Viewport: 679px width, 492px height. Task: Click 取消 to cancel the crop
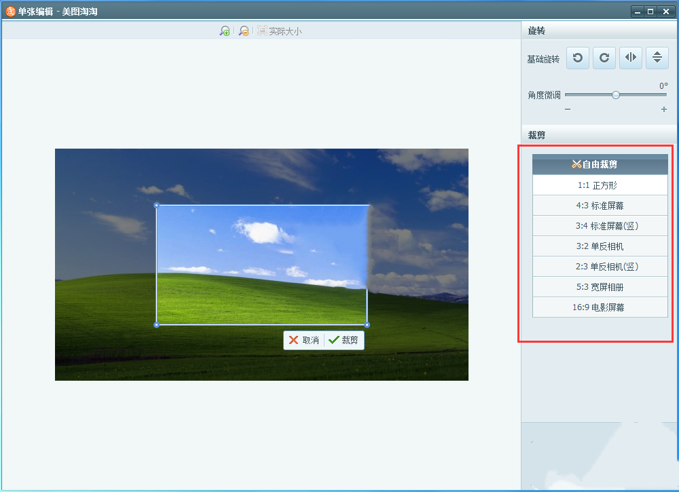[304, 340]
